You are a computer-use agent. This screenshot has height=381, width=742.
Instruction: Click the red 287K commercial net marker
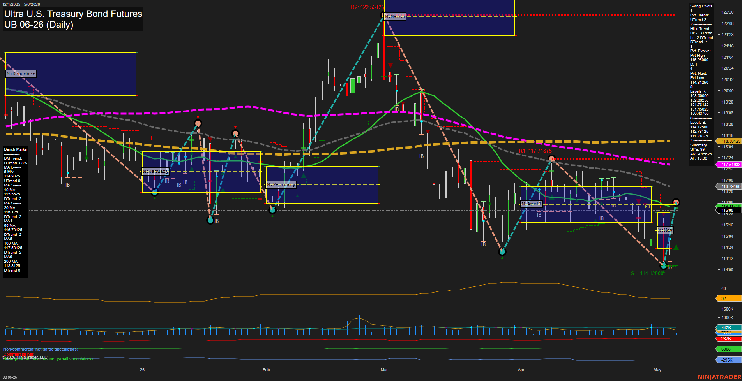[729, 339]
